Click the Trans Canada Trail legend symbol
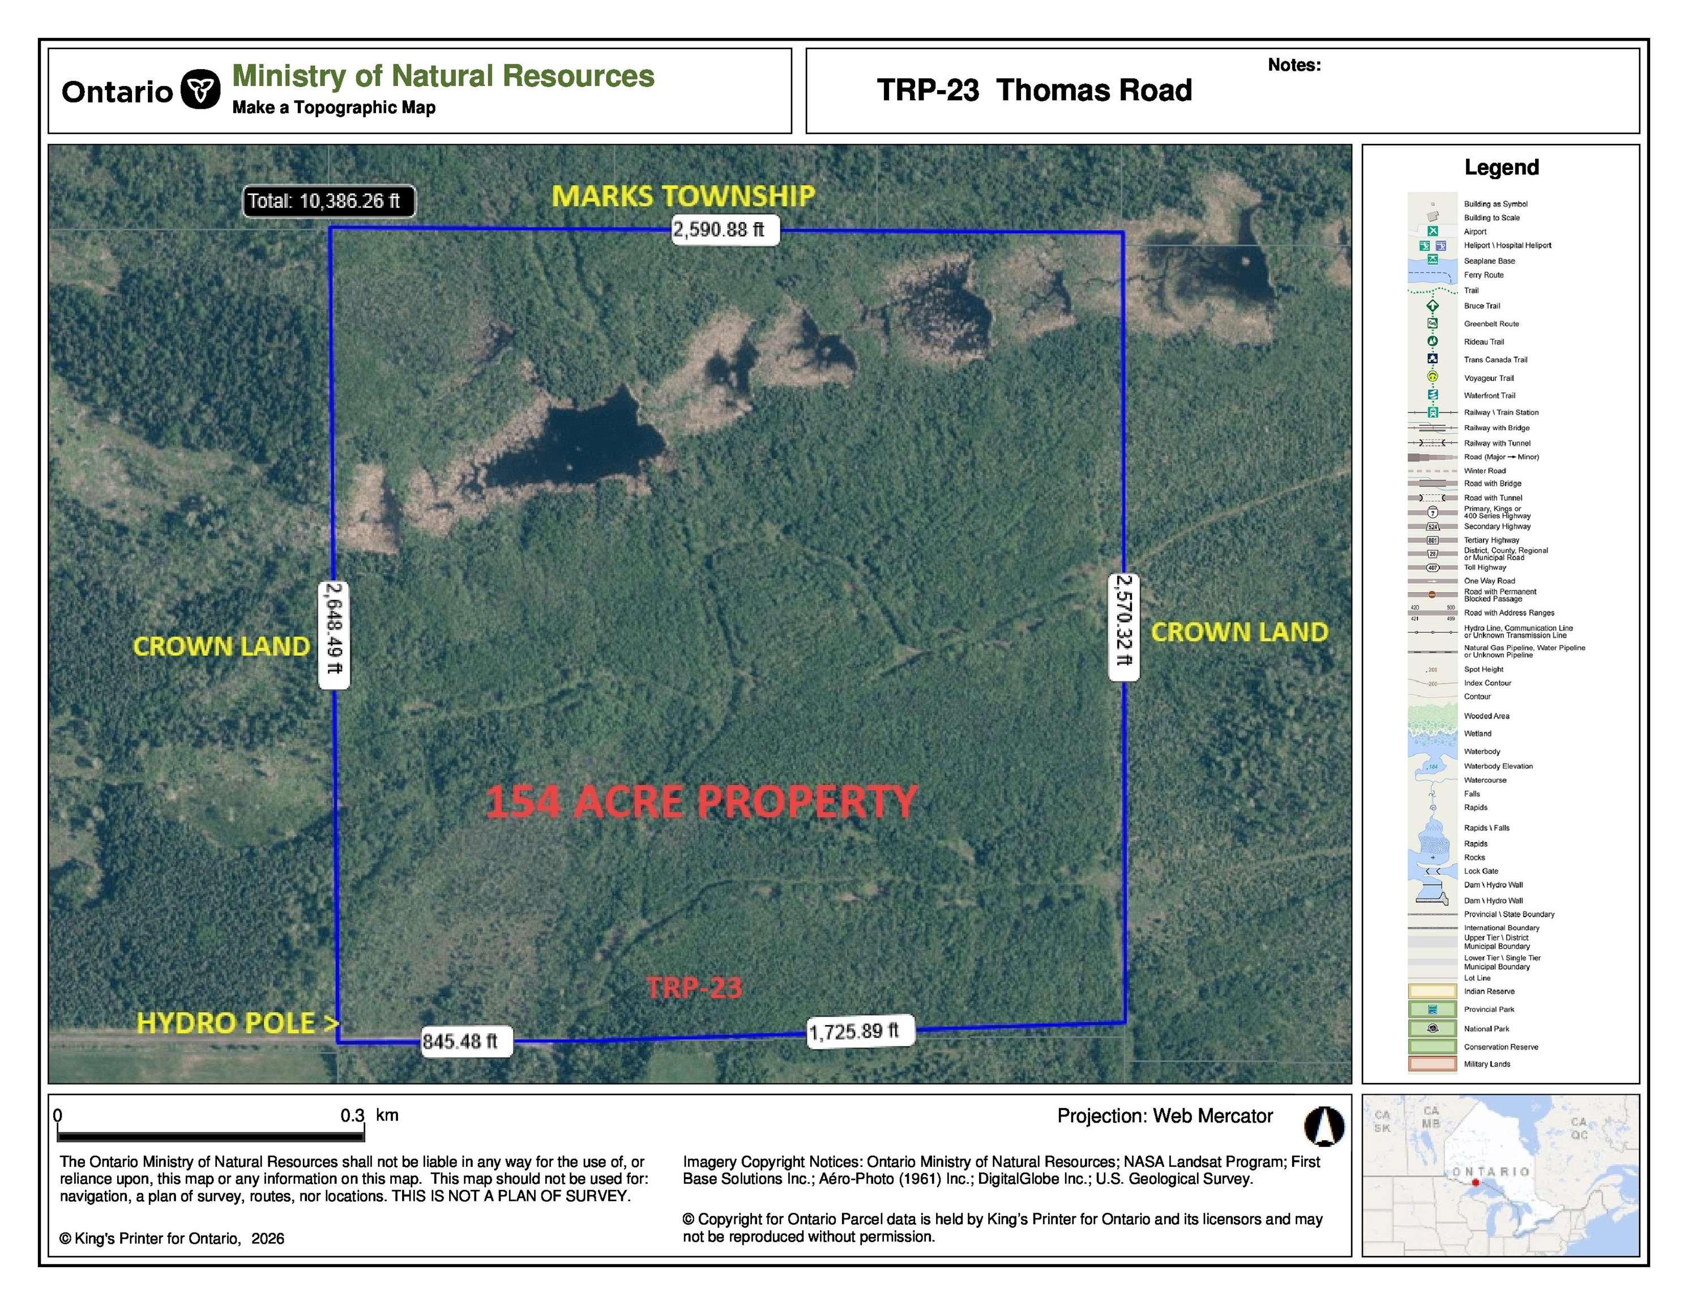This screenshot has width=1688, height=1305. 1433,359
